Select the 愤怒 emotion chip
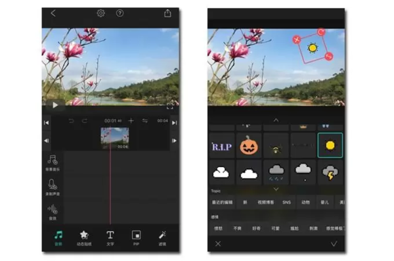The height and width of the screenshot is (261, 394). (218, 228)
